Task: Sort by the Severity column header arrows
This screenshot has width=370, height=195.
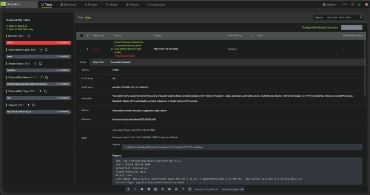Action: [105, 36]
